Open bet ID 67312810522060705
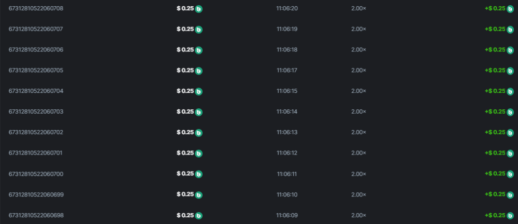This screenshot has width=518, height=224. point(36,70)
